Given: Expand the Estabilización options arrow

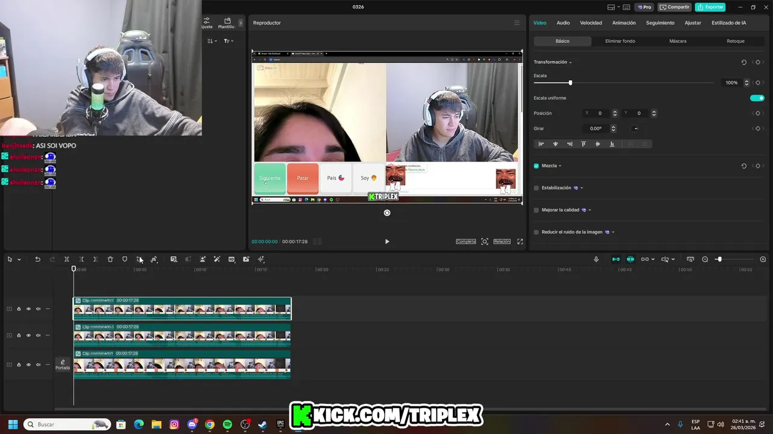Looking at the screenshot, I should [x=582, y=188].
